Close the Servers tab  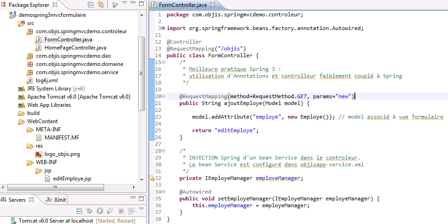tap(32, 199)
